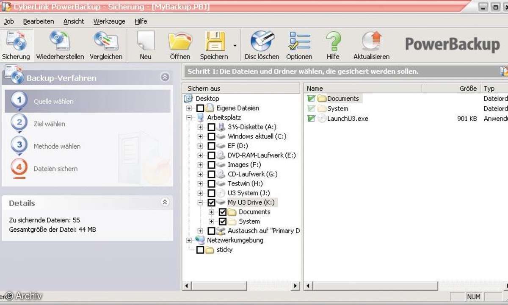Uncheck the System checkbox in the tree
The width and height of the screenshot is (508, 305).
point(222,221)
